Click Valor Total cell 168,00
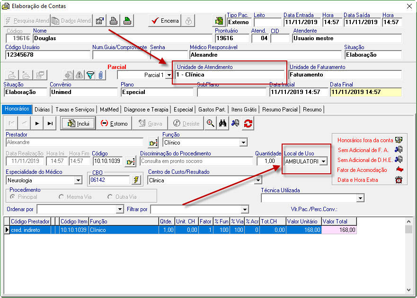Image resolution: width=417 pixels, height=298 pixels. (339, 230)
